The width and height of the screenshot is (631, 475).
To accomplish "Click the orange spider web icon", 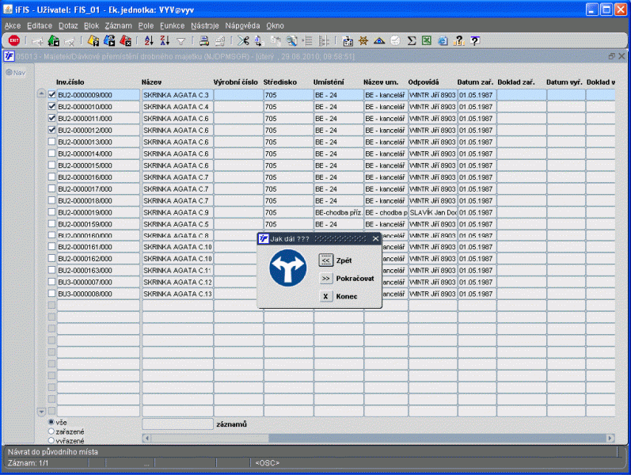I will [363, 40].
